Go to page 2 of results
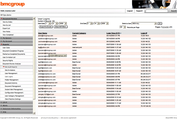 [x=163, y=27]
